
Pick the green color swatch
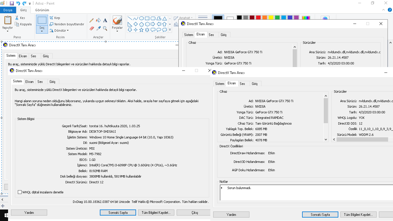tap(277, 18)
